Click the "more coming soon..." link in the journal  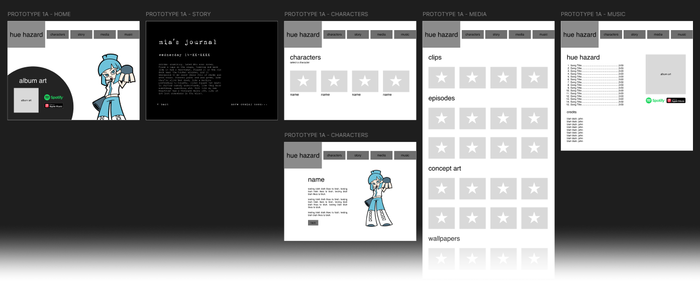coord(249,104)
